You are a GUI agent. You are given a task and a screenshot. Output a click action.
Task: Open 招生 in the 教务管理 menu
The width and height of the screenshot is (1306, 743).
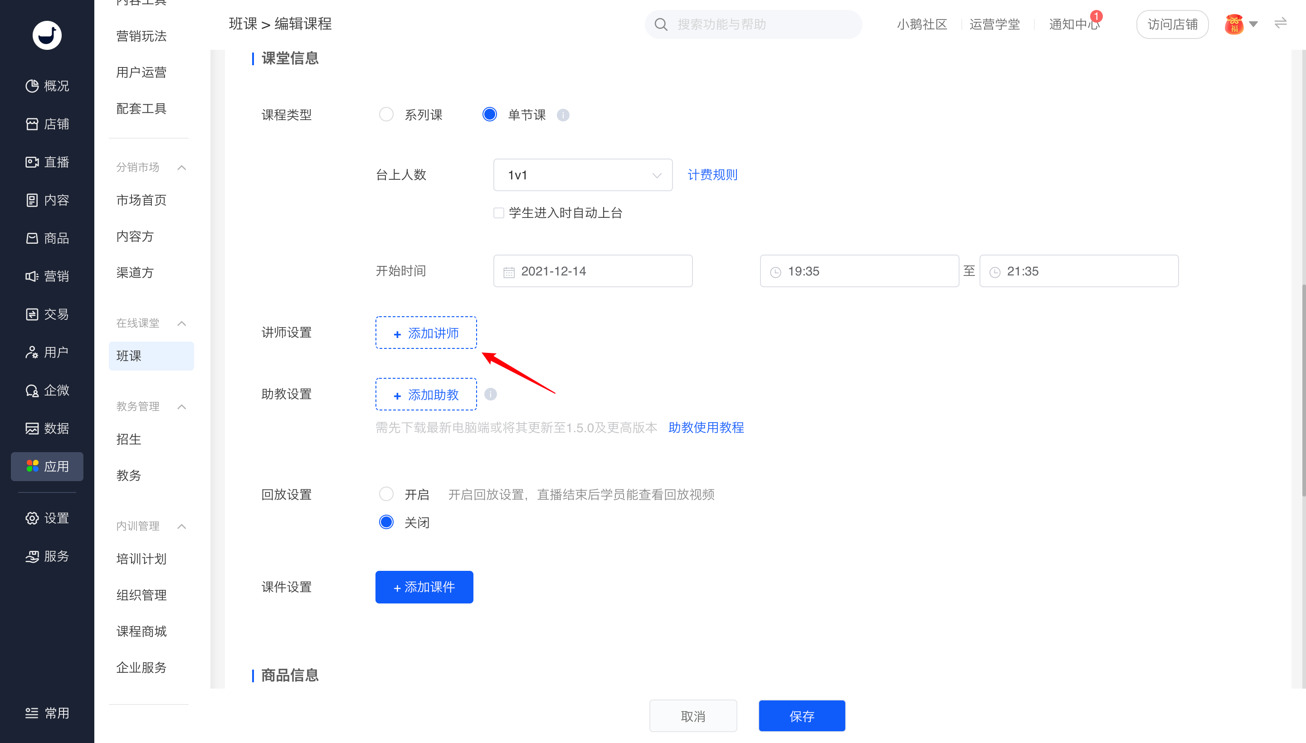128,439
